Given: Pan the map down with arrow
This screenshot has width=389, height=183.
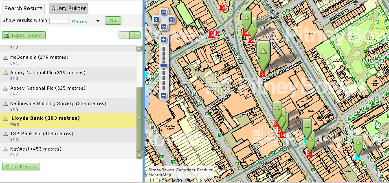Looking at the screenshot, I should (x=164, y=27).
